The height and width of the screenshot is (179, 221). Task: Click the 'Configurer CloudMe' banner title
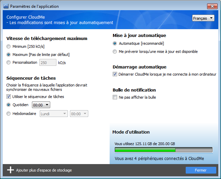26,17
